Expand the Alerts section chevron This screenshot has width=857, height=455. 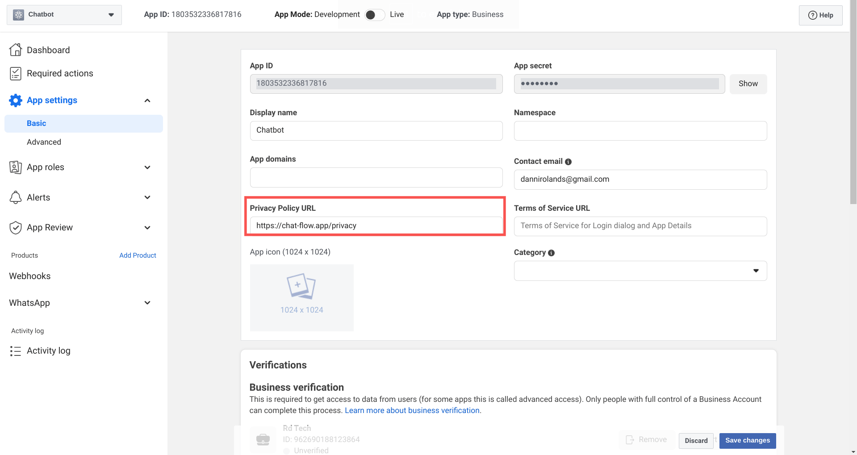tap(147, 197)
